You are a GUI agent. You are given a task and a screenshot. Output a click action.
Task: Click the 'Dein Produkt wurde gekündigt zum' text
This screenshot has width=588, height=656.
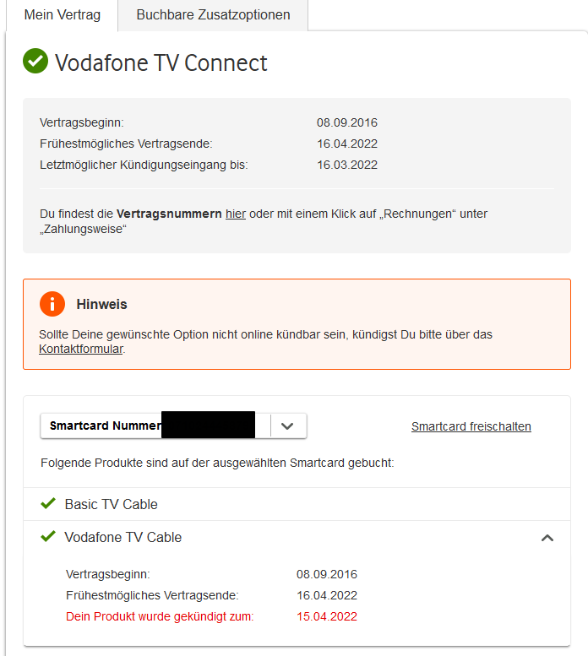[x=160, y=616]
